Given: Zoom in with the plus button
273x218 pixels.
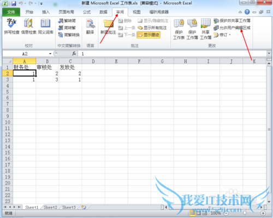Looking at the screenshot, I should pos(263,213).
